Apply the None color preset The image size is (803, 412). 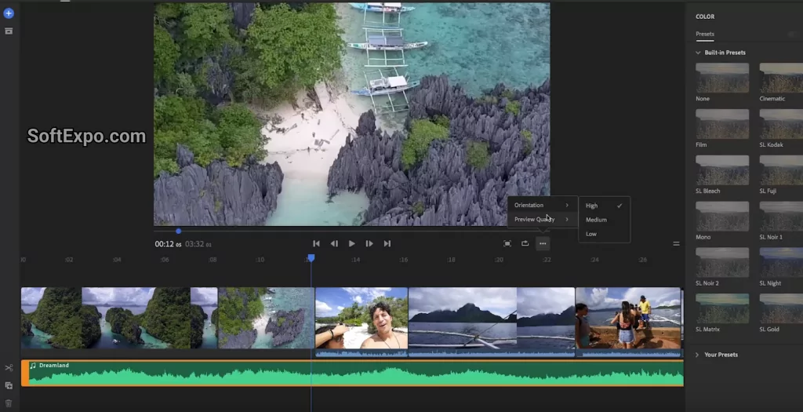(722, 78)
